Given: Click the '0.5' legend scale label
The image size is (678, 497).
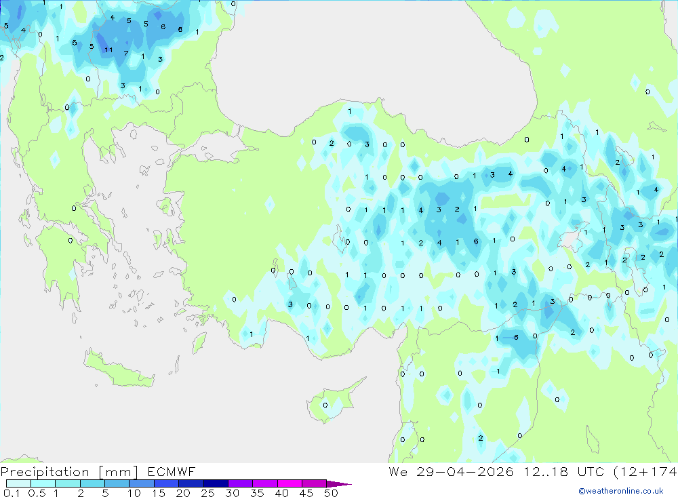Looking at the screenshot, I should click(37, 493).
